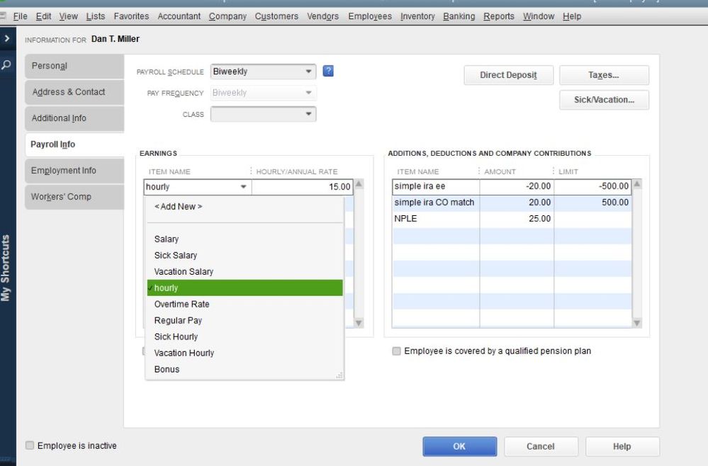708x466 pixels.
Task: Toggle Employee is inactive checkbox
Action: (x=30, y=445)
